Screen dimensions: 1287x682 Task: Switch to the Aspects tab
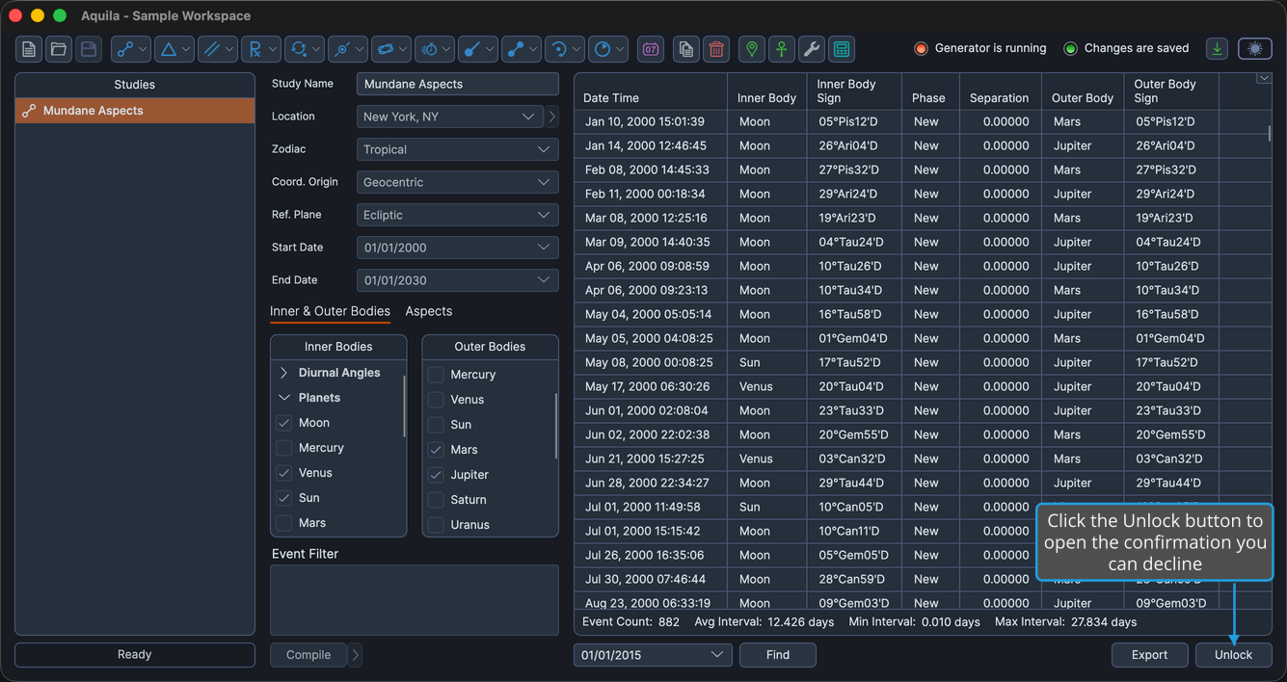(429, 311)
